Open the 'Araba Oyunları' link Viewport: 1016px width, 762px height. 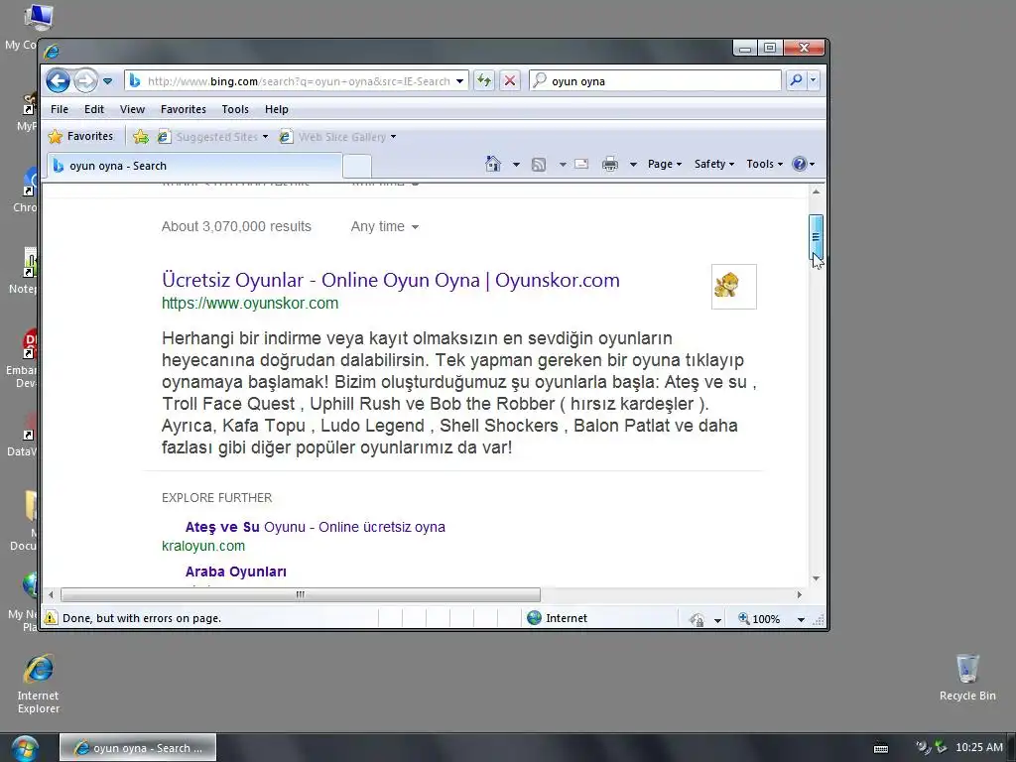coord(236,571)
